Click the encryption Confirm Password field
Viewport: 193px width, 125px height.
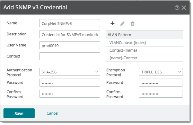click(x=161, y=93)
